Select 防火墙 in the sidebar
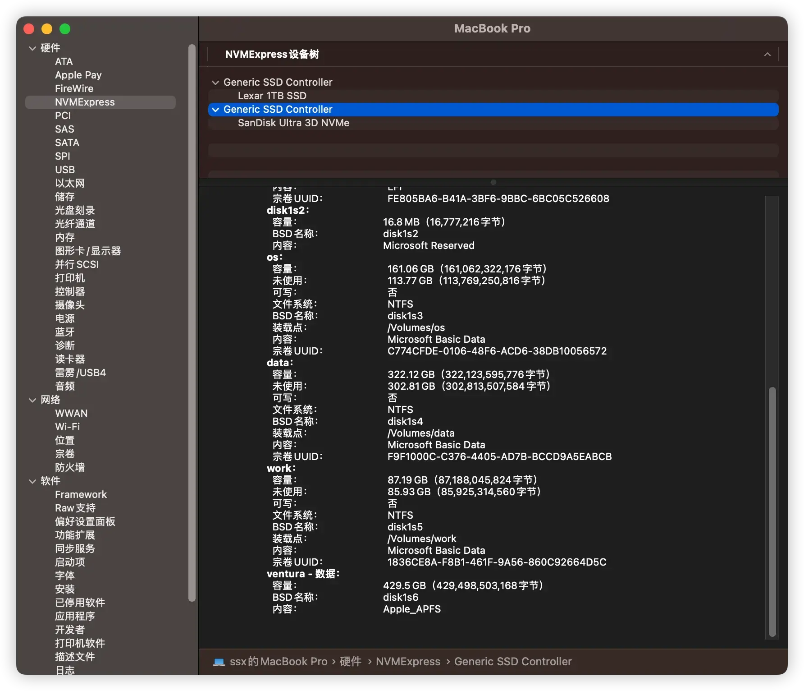The width and height of the screenshot is (804, 691). [x=70, y=468]
